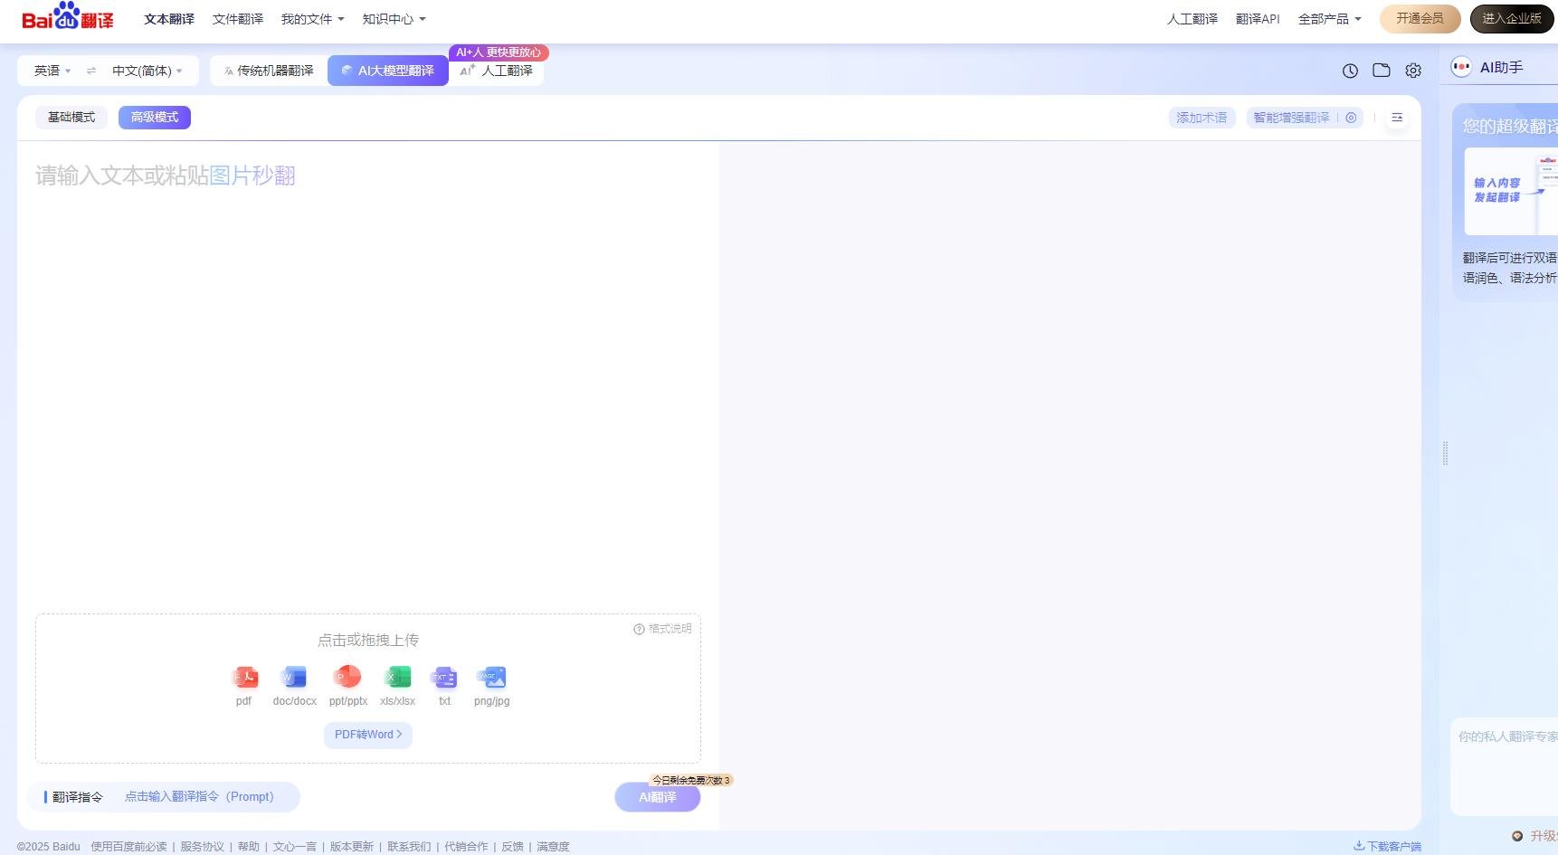This screenshot has width=1558, height=855.
Task: Open the 服务协议 footer link
Action: tap(202, 847)
